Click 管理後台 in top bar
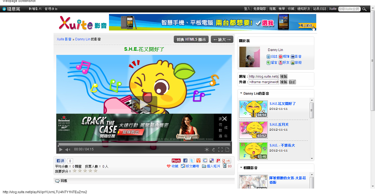The image size is (375, 194). pos(51,9)
